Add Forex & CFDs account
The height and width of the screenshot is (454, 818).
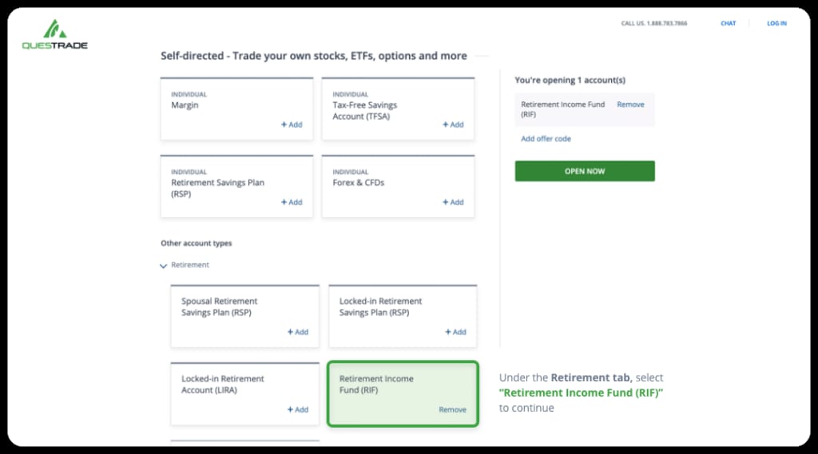(453, 202)
